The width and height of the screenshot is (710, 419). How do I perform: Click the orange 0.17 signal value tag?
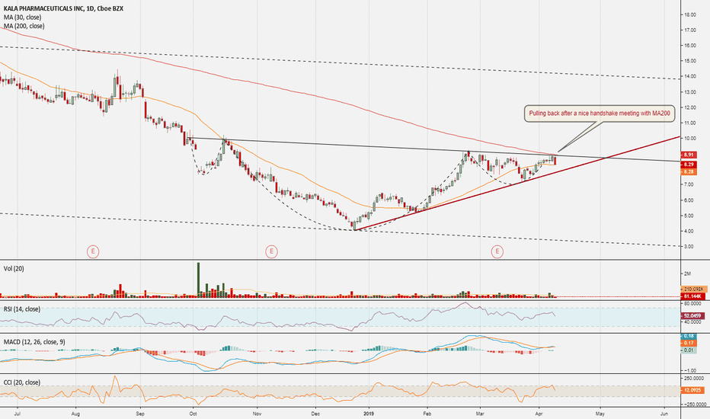(x=689, y=344)
